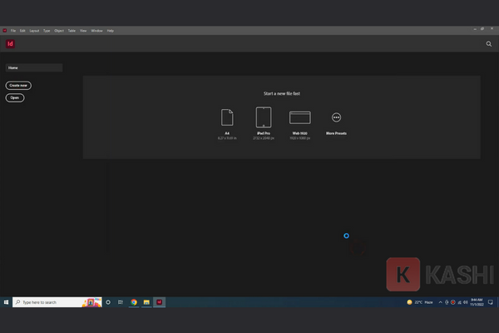Open the notification center icon
This screenshot has width=499, height=333.
[491, 302]
